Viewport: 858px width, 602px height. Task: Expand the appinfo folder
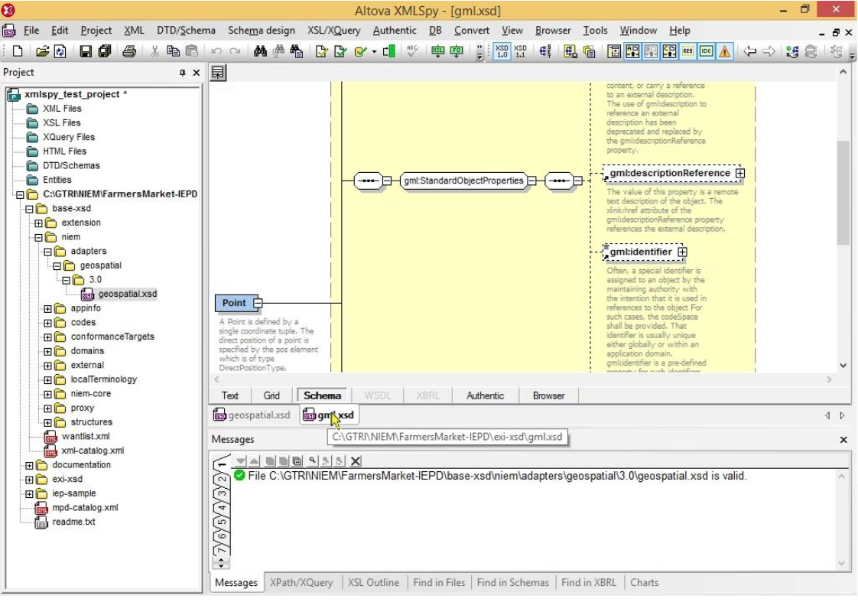click(x=48, y=308)
